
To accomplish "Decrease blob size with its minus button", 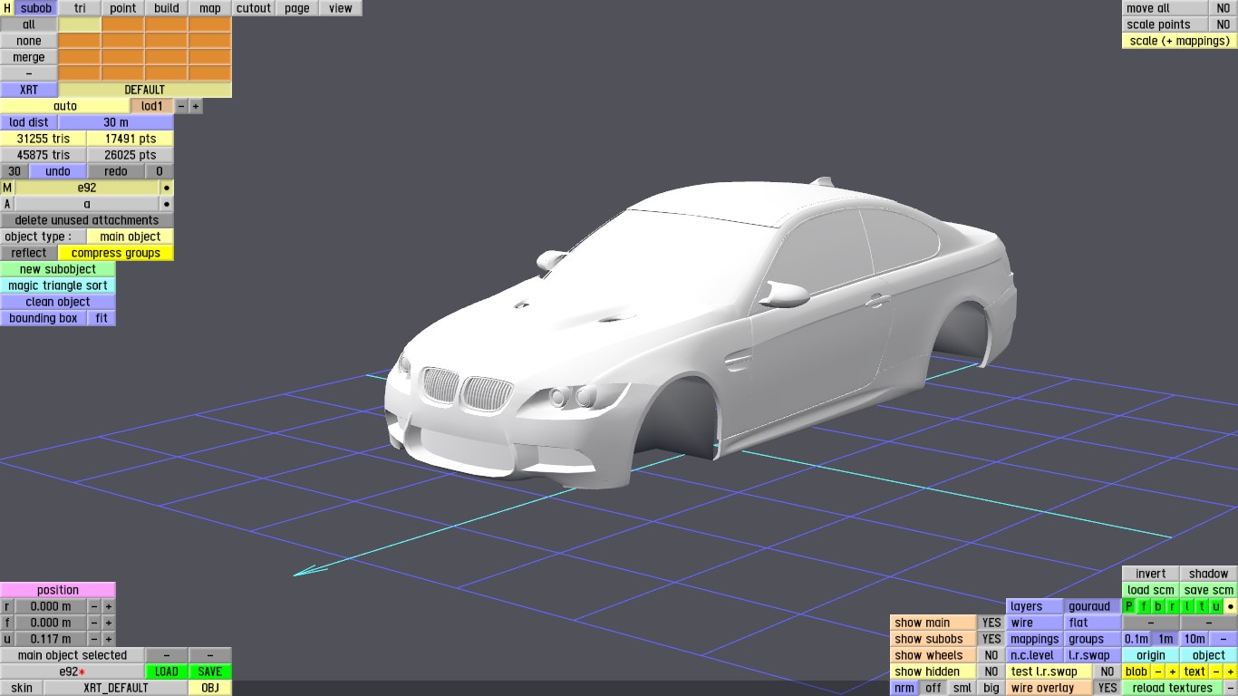I will point(1158,672).
